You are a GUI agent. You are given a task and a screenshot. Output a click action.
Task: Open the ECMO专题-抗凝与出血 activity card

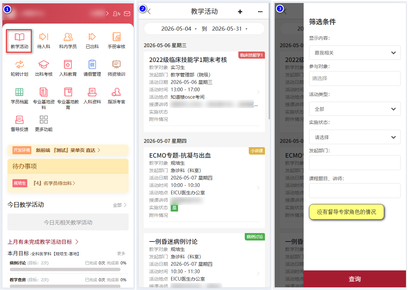204,188
